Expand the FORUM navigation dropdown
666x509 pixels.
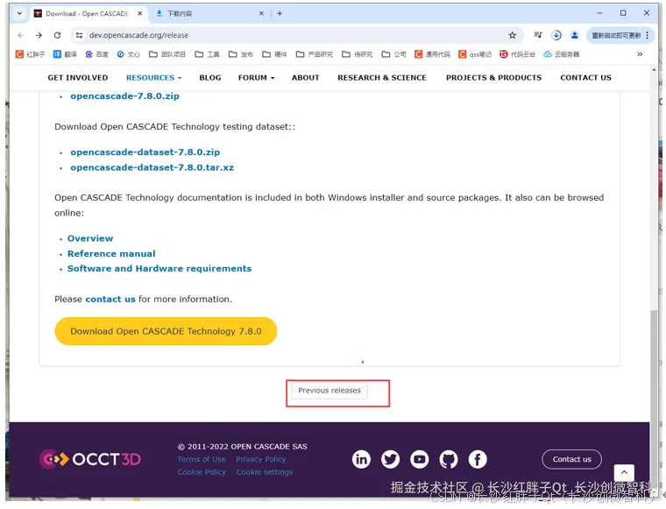click(x=256, y=78)
